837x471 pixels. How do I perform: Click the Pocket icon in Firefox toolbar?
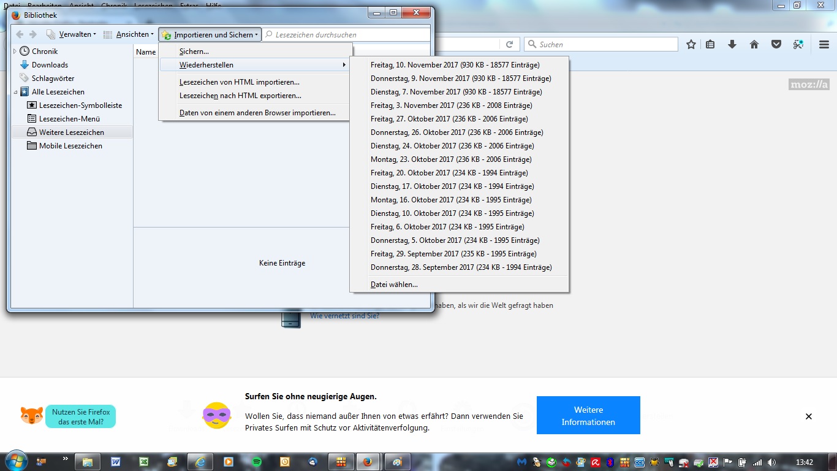point(776,44)
